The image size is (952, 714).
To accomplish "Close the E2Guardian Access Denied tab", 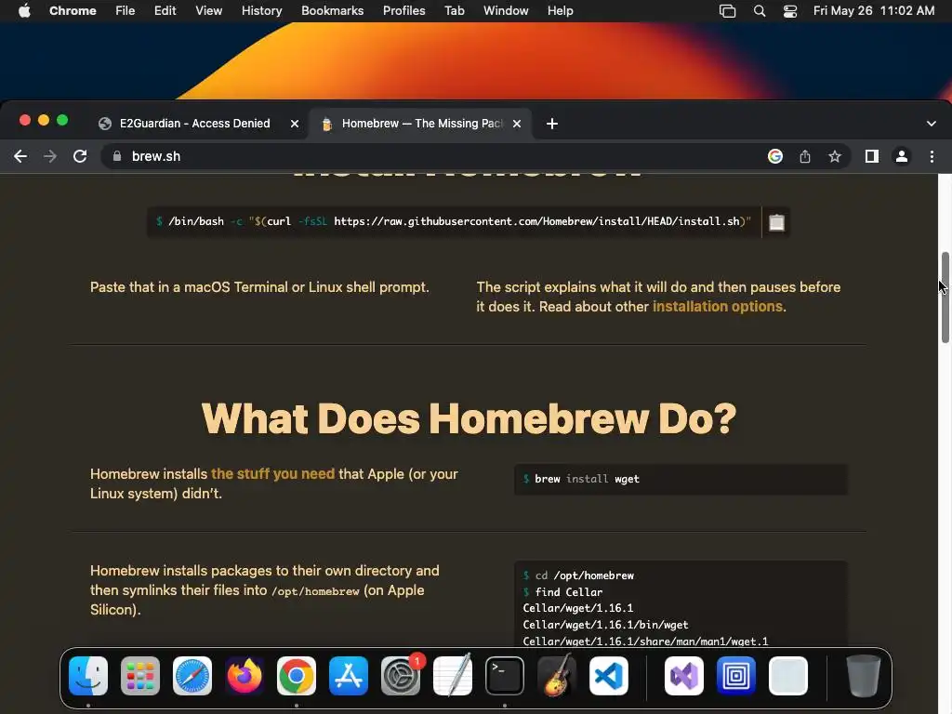I will point(295,124).
